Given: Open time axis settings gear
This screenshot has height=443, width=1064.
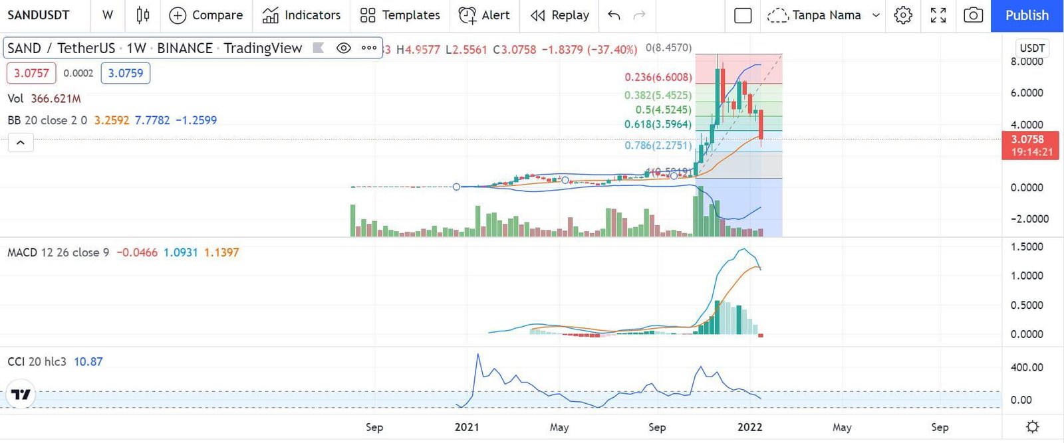Looking at the screenshot, I should point(1032,426).
